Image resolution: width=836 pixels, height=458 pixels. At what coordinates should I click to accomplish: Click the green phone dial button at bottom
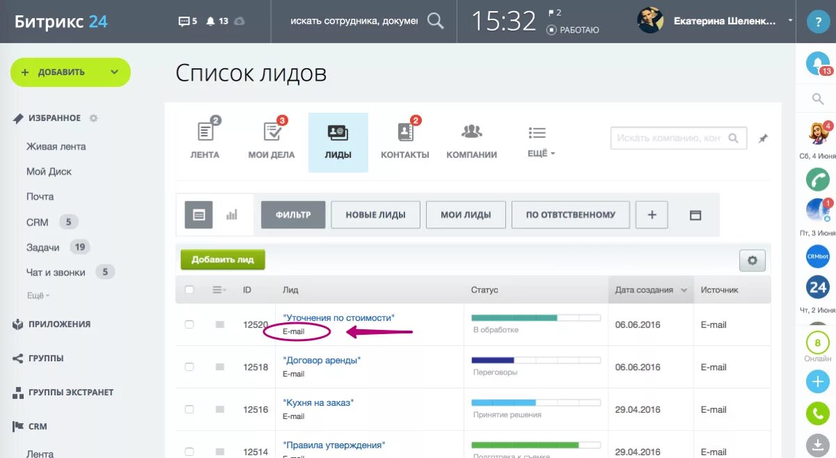pos(818,413)
